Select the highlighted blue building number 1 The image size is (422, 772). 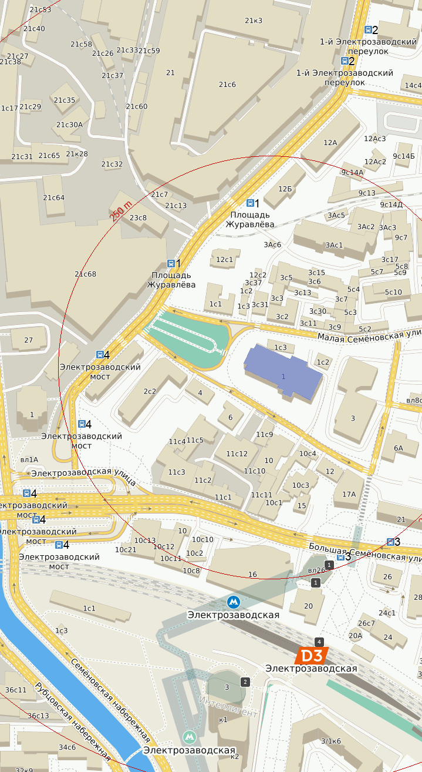283,375
